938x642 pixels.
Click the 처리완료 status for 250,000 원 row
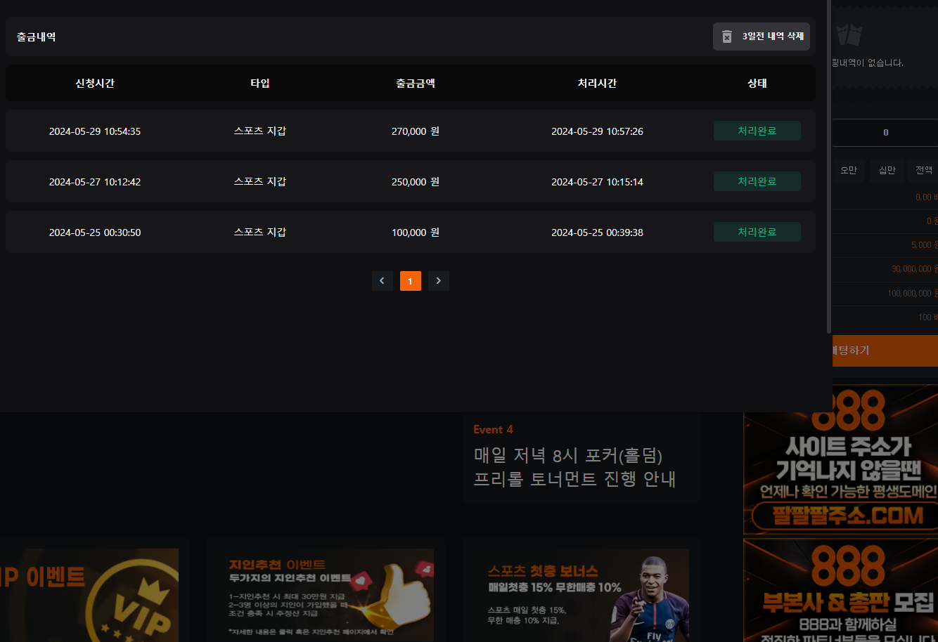(757, 182)
